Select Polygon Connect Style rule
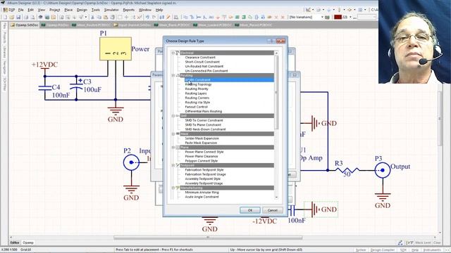 (201, 161)
